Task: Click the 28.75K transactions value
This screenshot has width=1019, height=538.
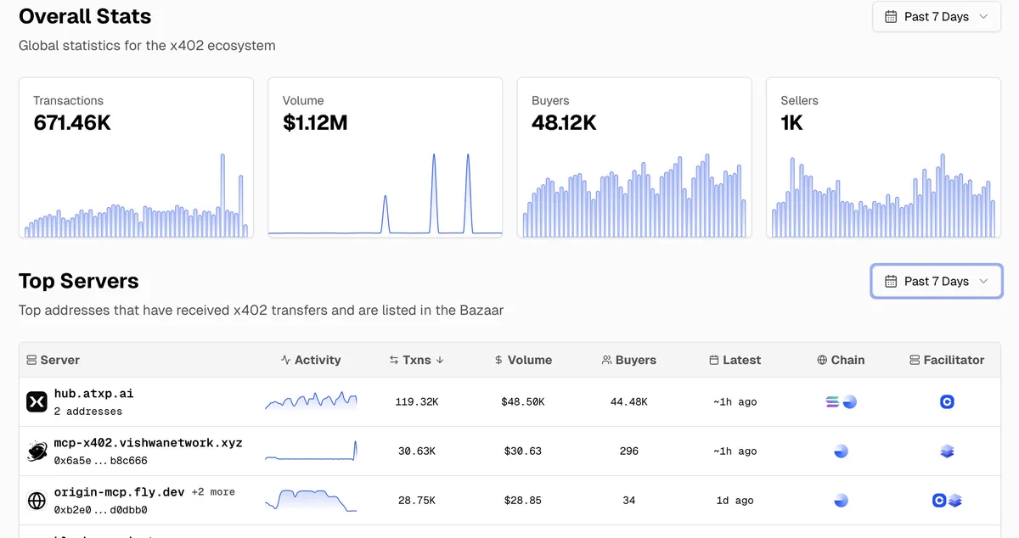Action: (x=417, y=500)
